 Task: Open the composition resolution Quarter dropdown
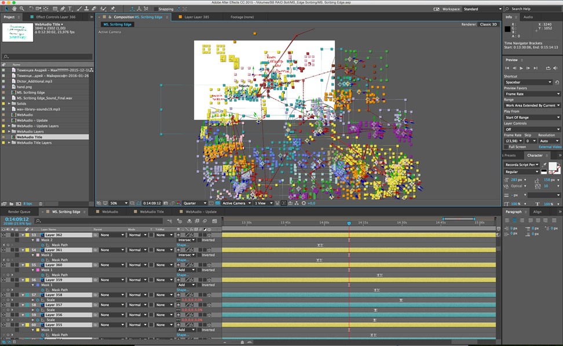pyautogui.click(x=195, y=203)
